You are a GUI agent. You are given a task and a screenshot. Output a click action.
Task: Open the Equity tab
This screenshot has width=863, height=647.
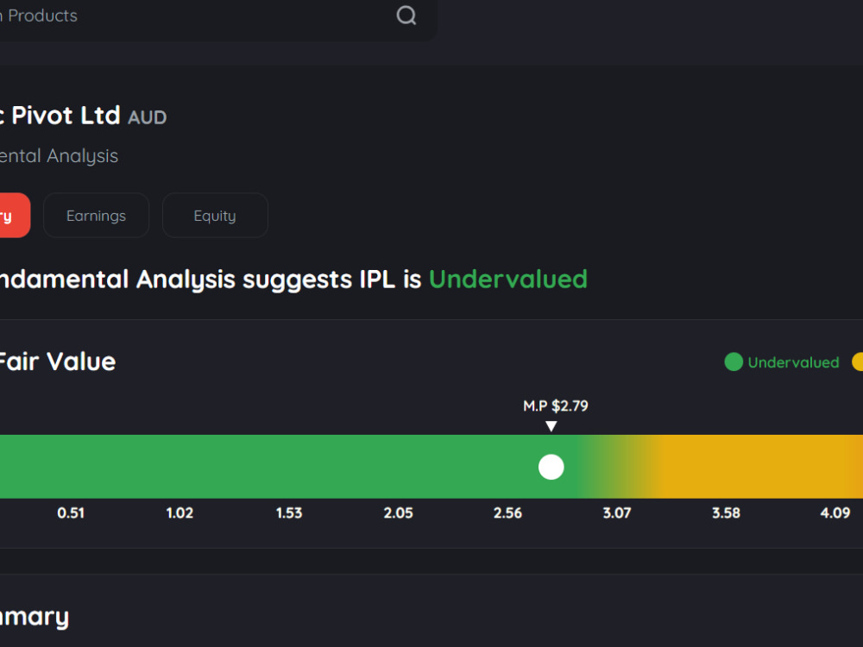point(215,216)
